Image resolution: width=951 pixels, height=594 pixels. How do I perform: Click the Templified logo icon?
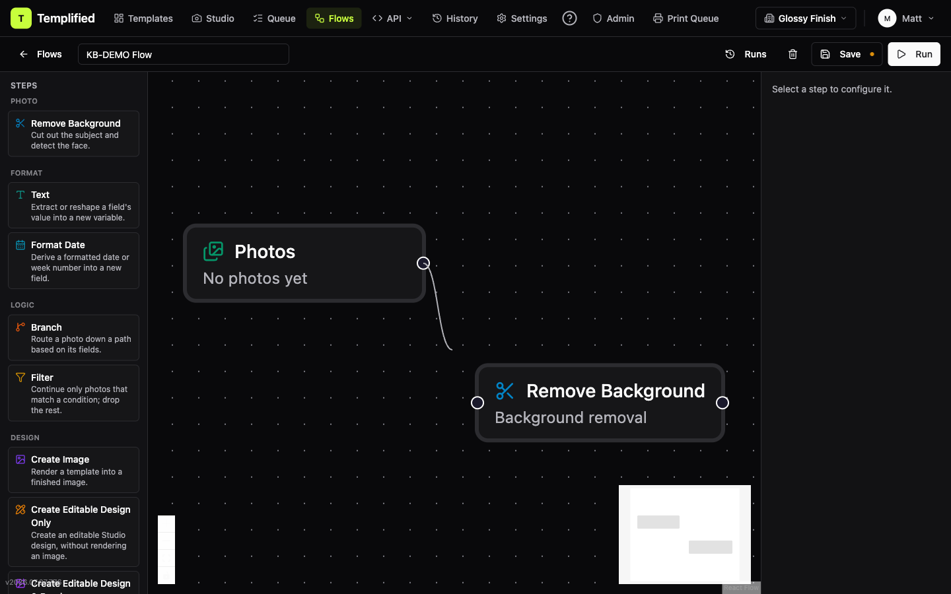pyautogui.click(x=21, y=18)
